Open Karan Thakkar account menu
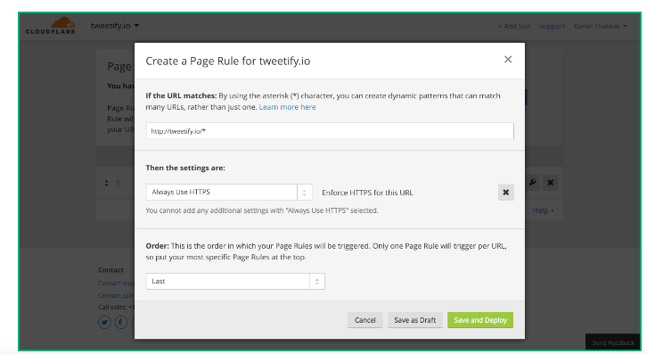This screenshot has width=647, height=354. click(600, 26)
